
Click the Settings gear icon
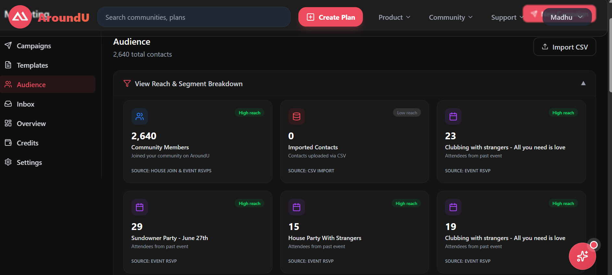[x=8, y=162]
